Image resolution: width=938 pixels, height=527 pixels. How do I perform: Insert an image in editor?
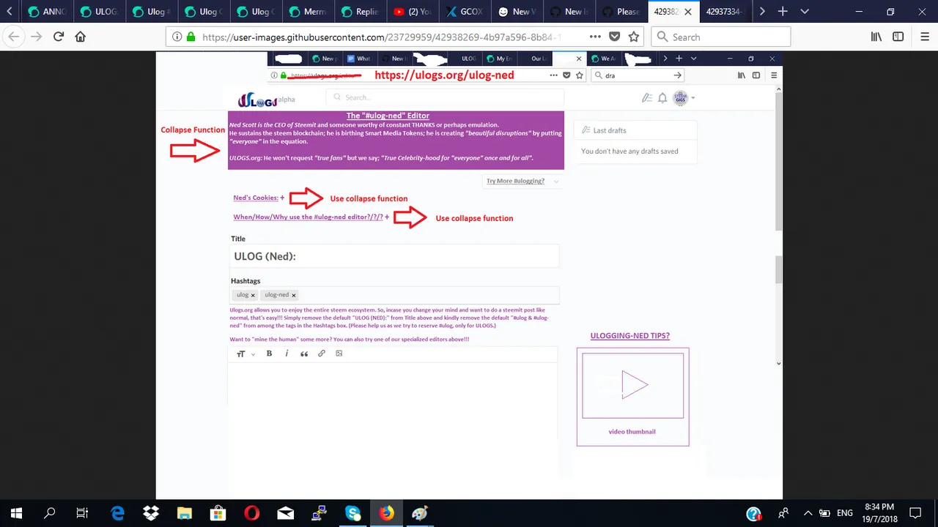339,354
